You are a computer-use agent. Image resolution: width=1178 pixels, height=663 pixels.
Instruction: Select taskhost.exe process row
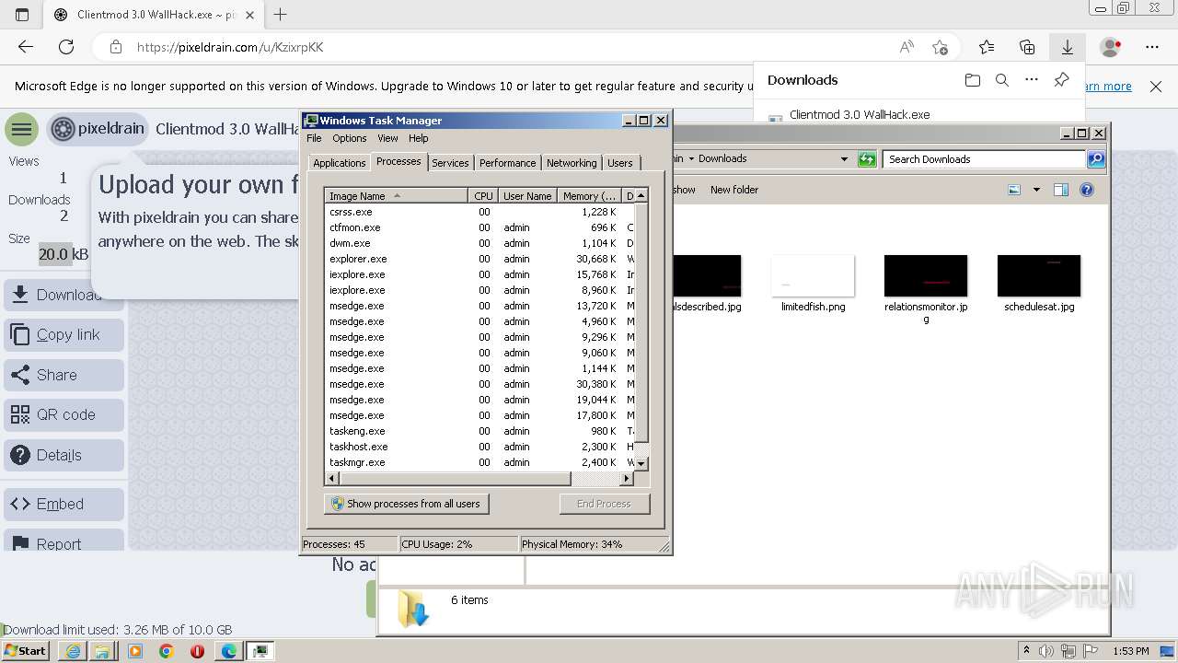point(479,447)
